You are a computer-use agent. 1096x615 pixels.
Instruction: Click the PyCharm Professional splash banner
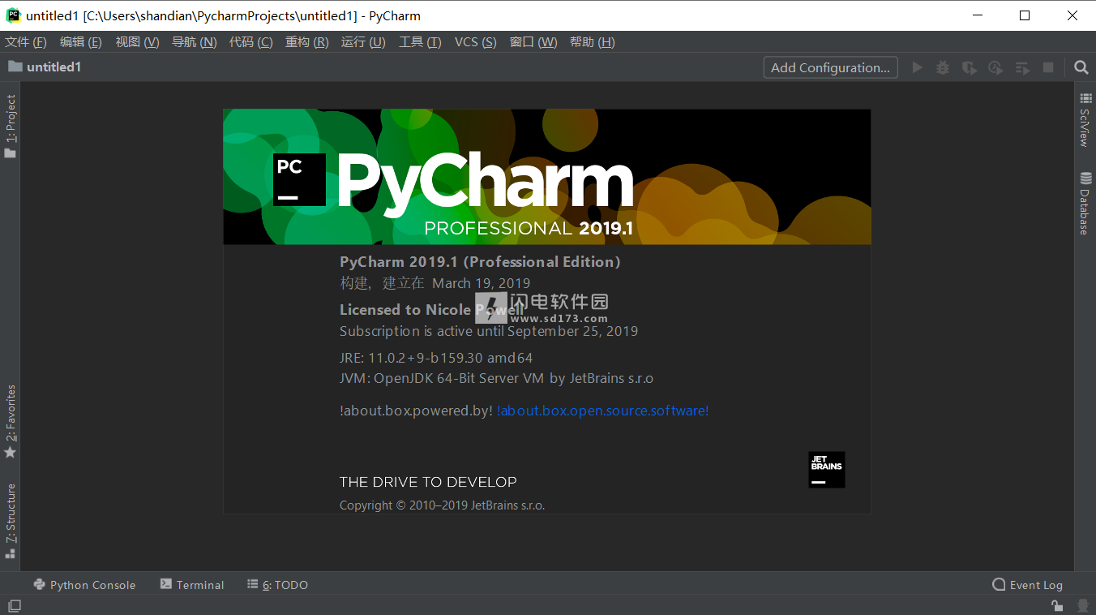tap(547, 177)
